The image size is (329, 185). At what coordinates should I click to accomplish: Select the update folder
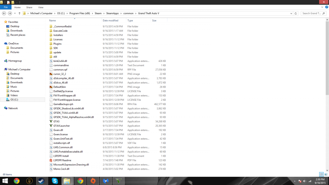[x=57, y=52]
